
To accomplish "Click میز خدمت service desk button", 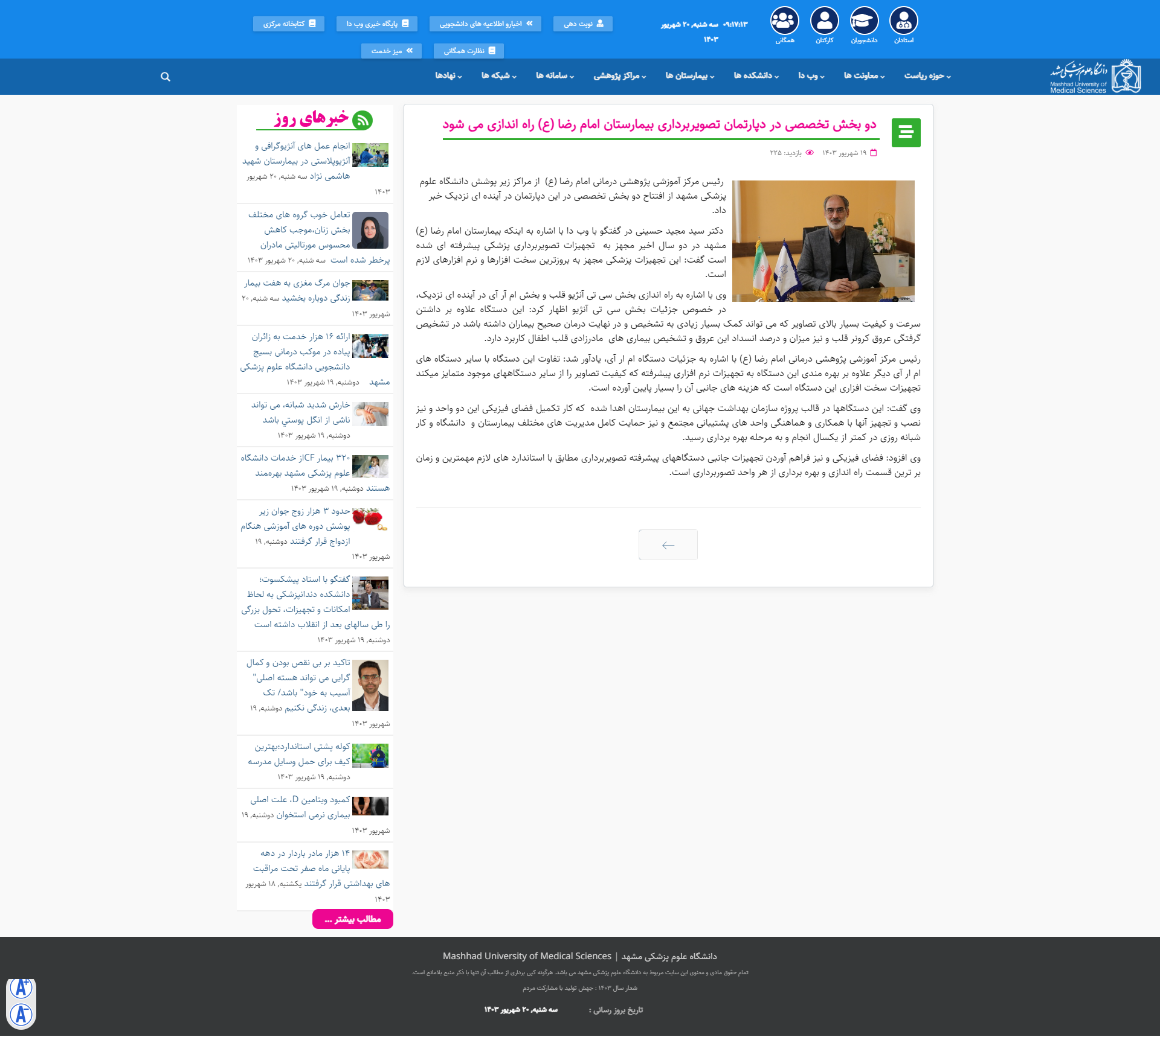I will click(x=391, y=51).
